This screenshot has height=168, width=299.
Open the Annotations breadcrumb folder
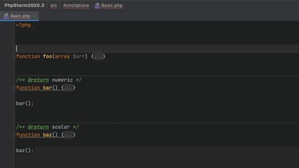point(76,5)
